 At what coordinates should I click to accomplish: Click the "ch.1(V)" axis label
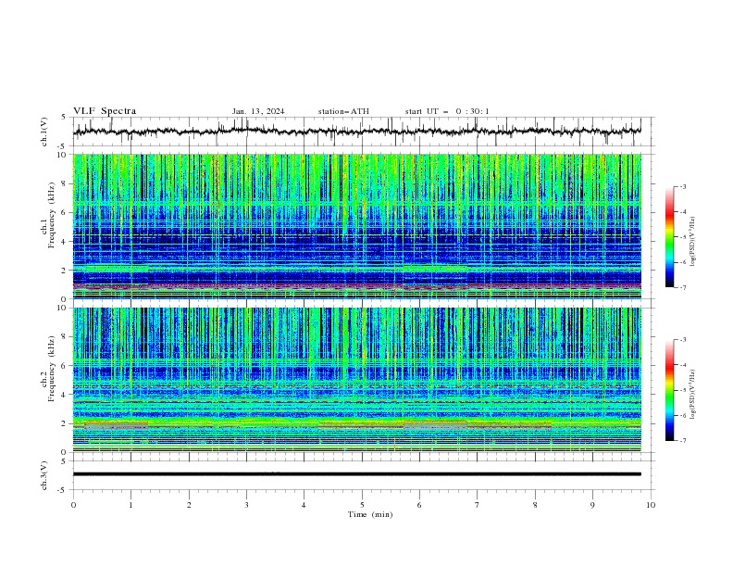(x=44, y=132)
